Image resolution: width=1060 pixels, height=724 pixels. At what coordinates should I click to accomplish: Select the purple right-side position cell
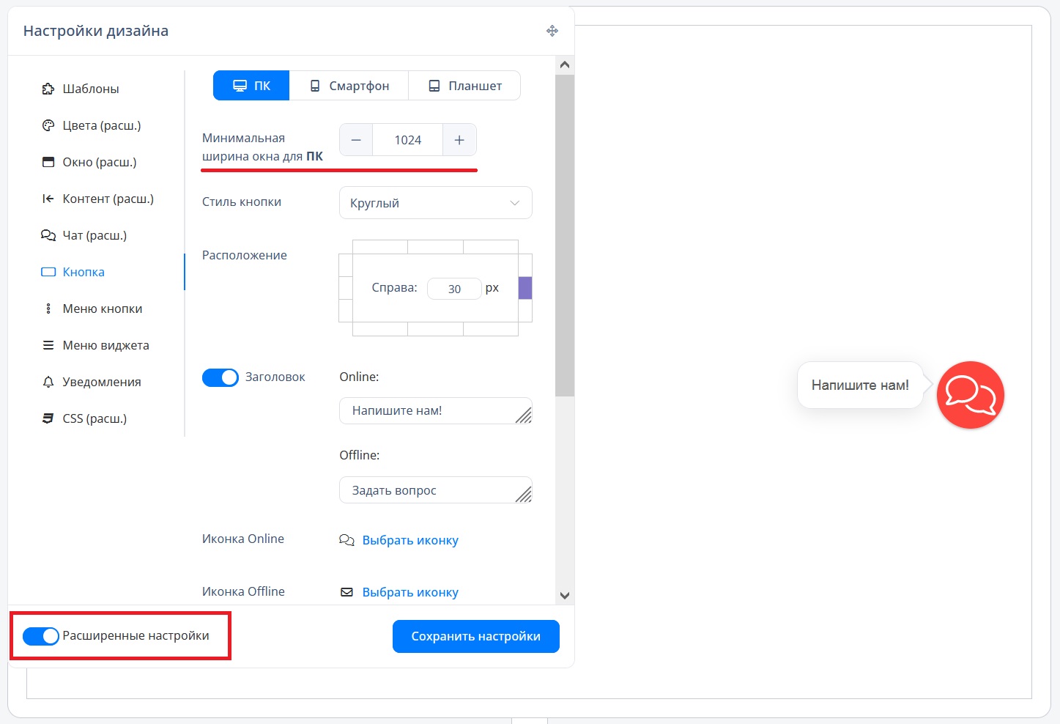tap(525, 288)
